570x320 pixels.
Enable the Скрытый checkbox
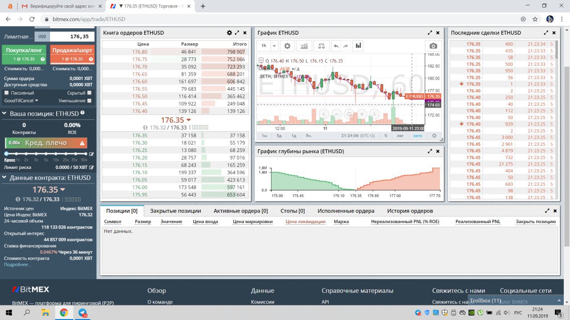point(90,93)
